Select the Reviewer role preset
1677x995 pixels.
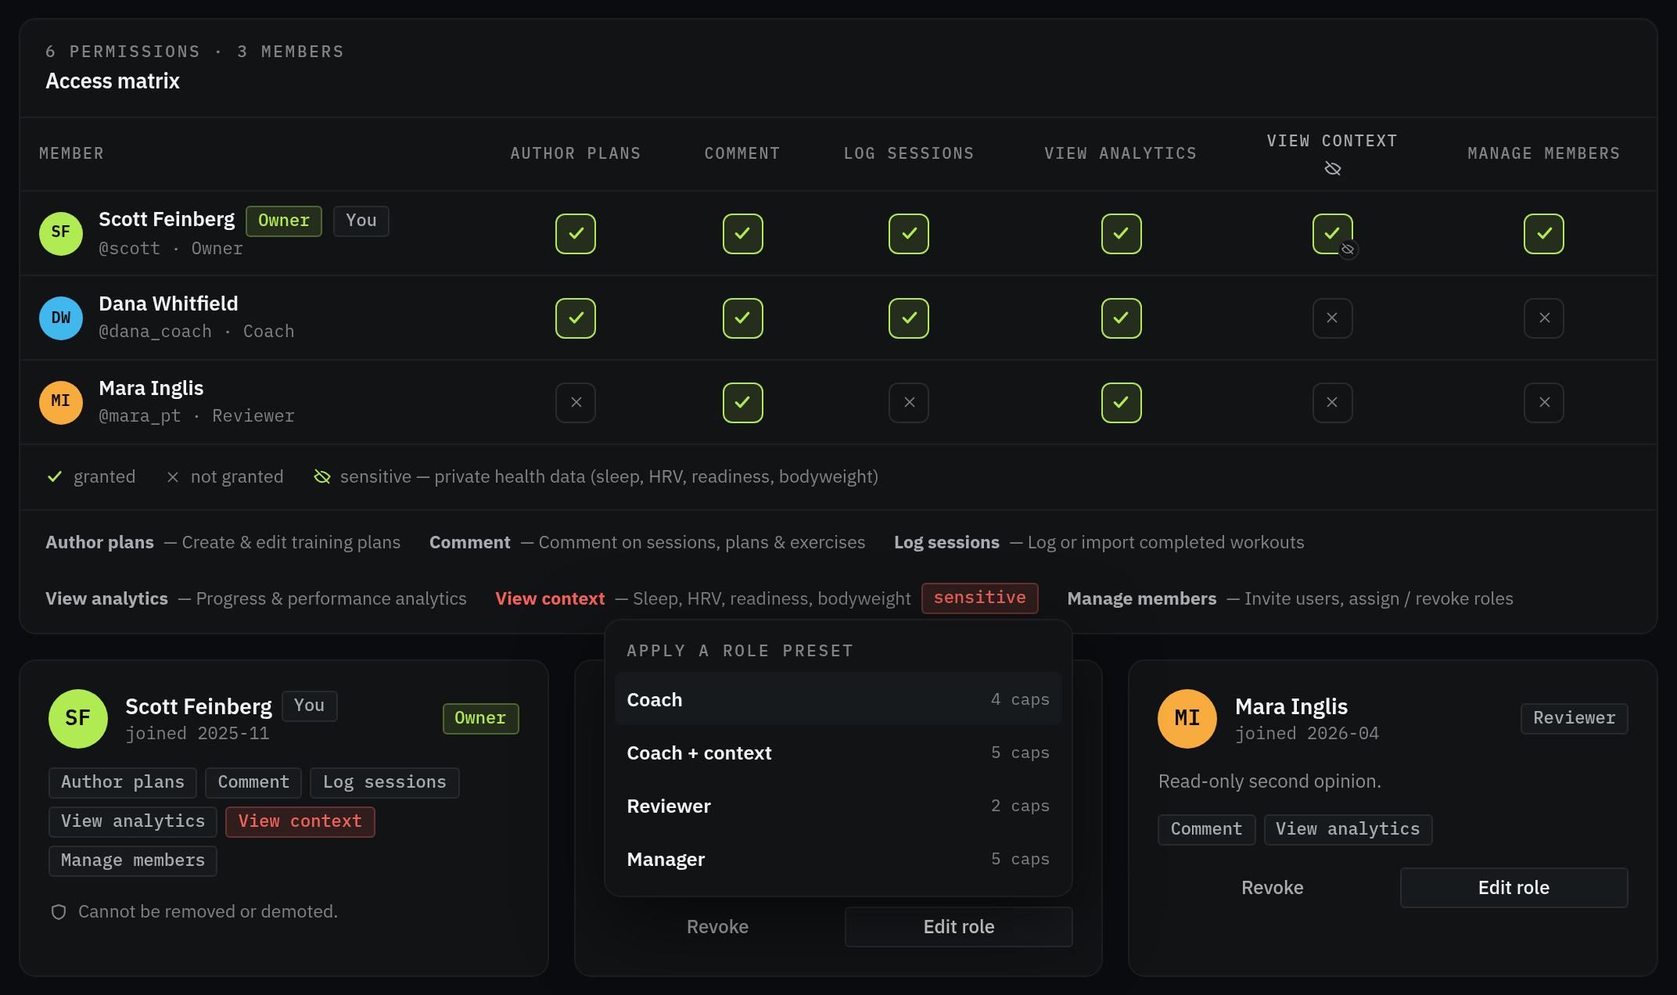coord(838,806)
